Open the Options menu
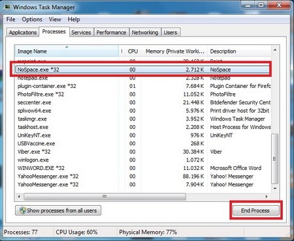Screen dimensions: 294x241 coord(32,20)
